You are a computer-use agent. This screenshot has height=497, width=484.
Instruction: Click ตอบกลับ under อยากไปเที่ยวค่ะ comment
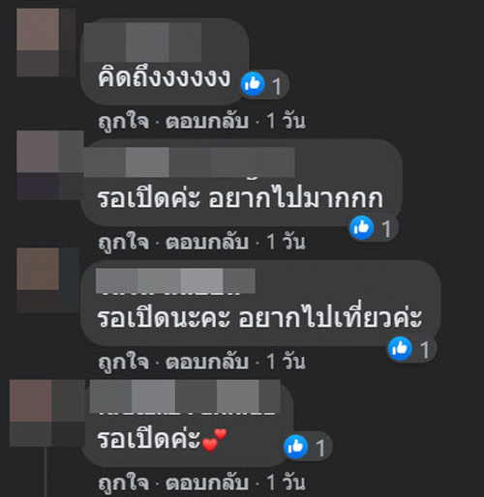coord(207,362)
